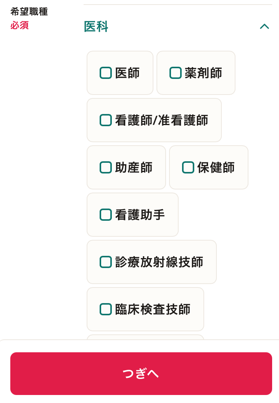Enable the 看護師/准看護師 checkbox square
Viewport: 279px width, 403px height.
(x=105, y=120)
